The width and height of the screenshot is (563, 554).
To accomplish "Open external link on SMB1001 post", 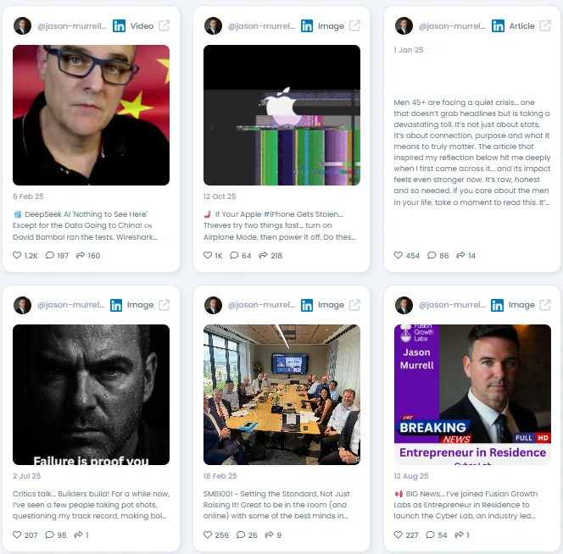I will (354, 305).
